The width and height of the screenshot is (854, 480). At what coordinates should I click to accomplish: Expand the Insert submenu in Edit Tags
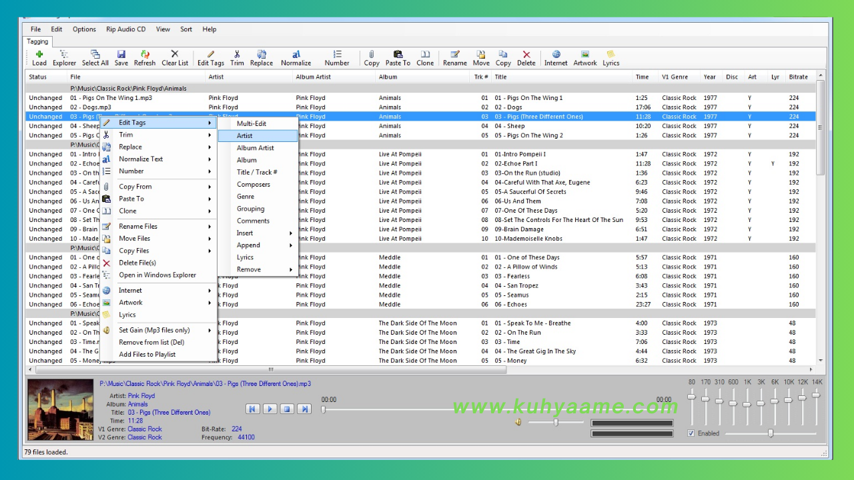click(x=258, y=233)
